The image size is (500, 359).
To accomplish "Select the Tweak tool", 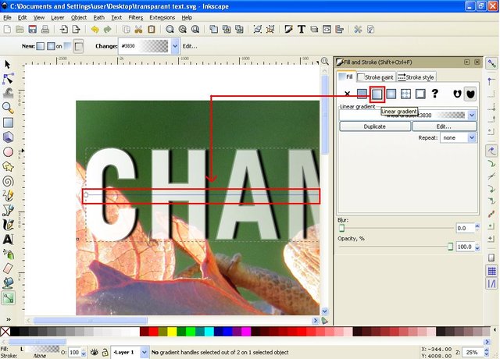I will click(8, 93).
